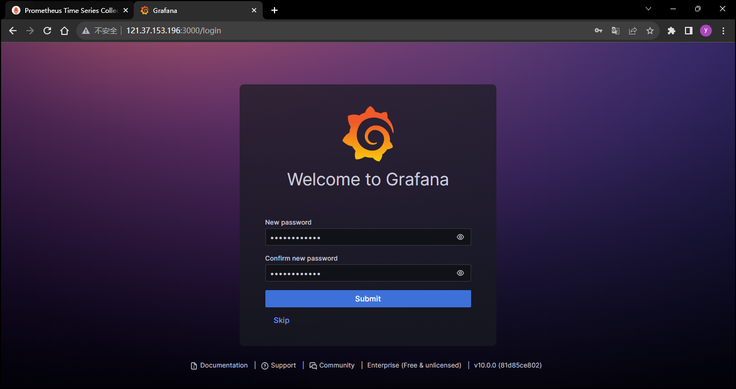Click the translate page icon
This screenshot has width=736, height=389.
[x=616, y=31]
